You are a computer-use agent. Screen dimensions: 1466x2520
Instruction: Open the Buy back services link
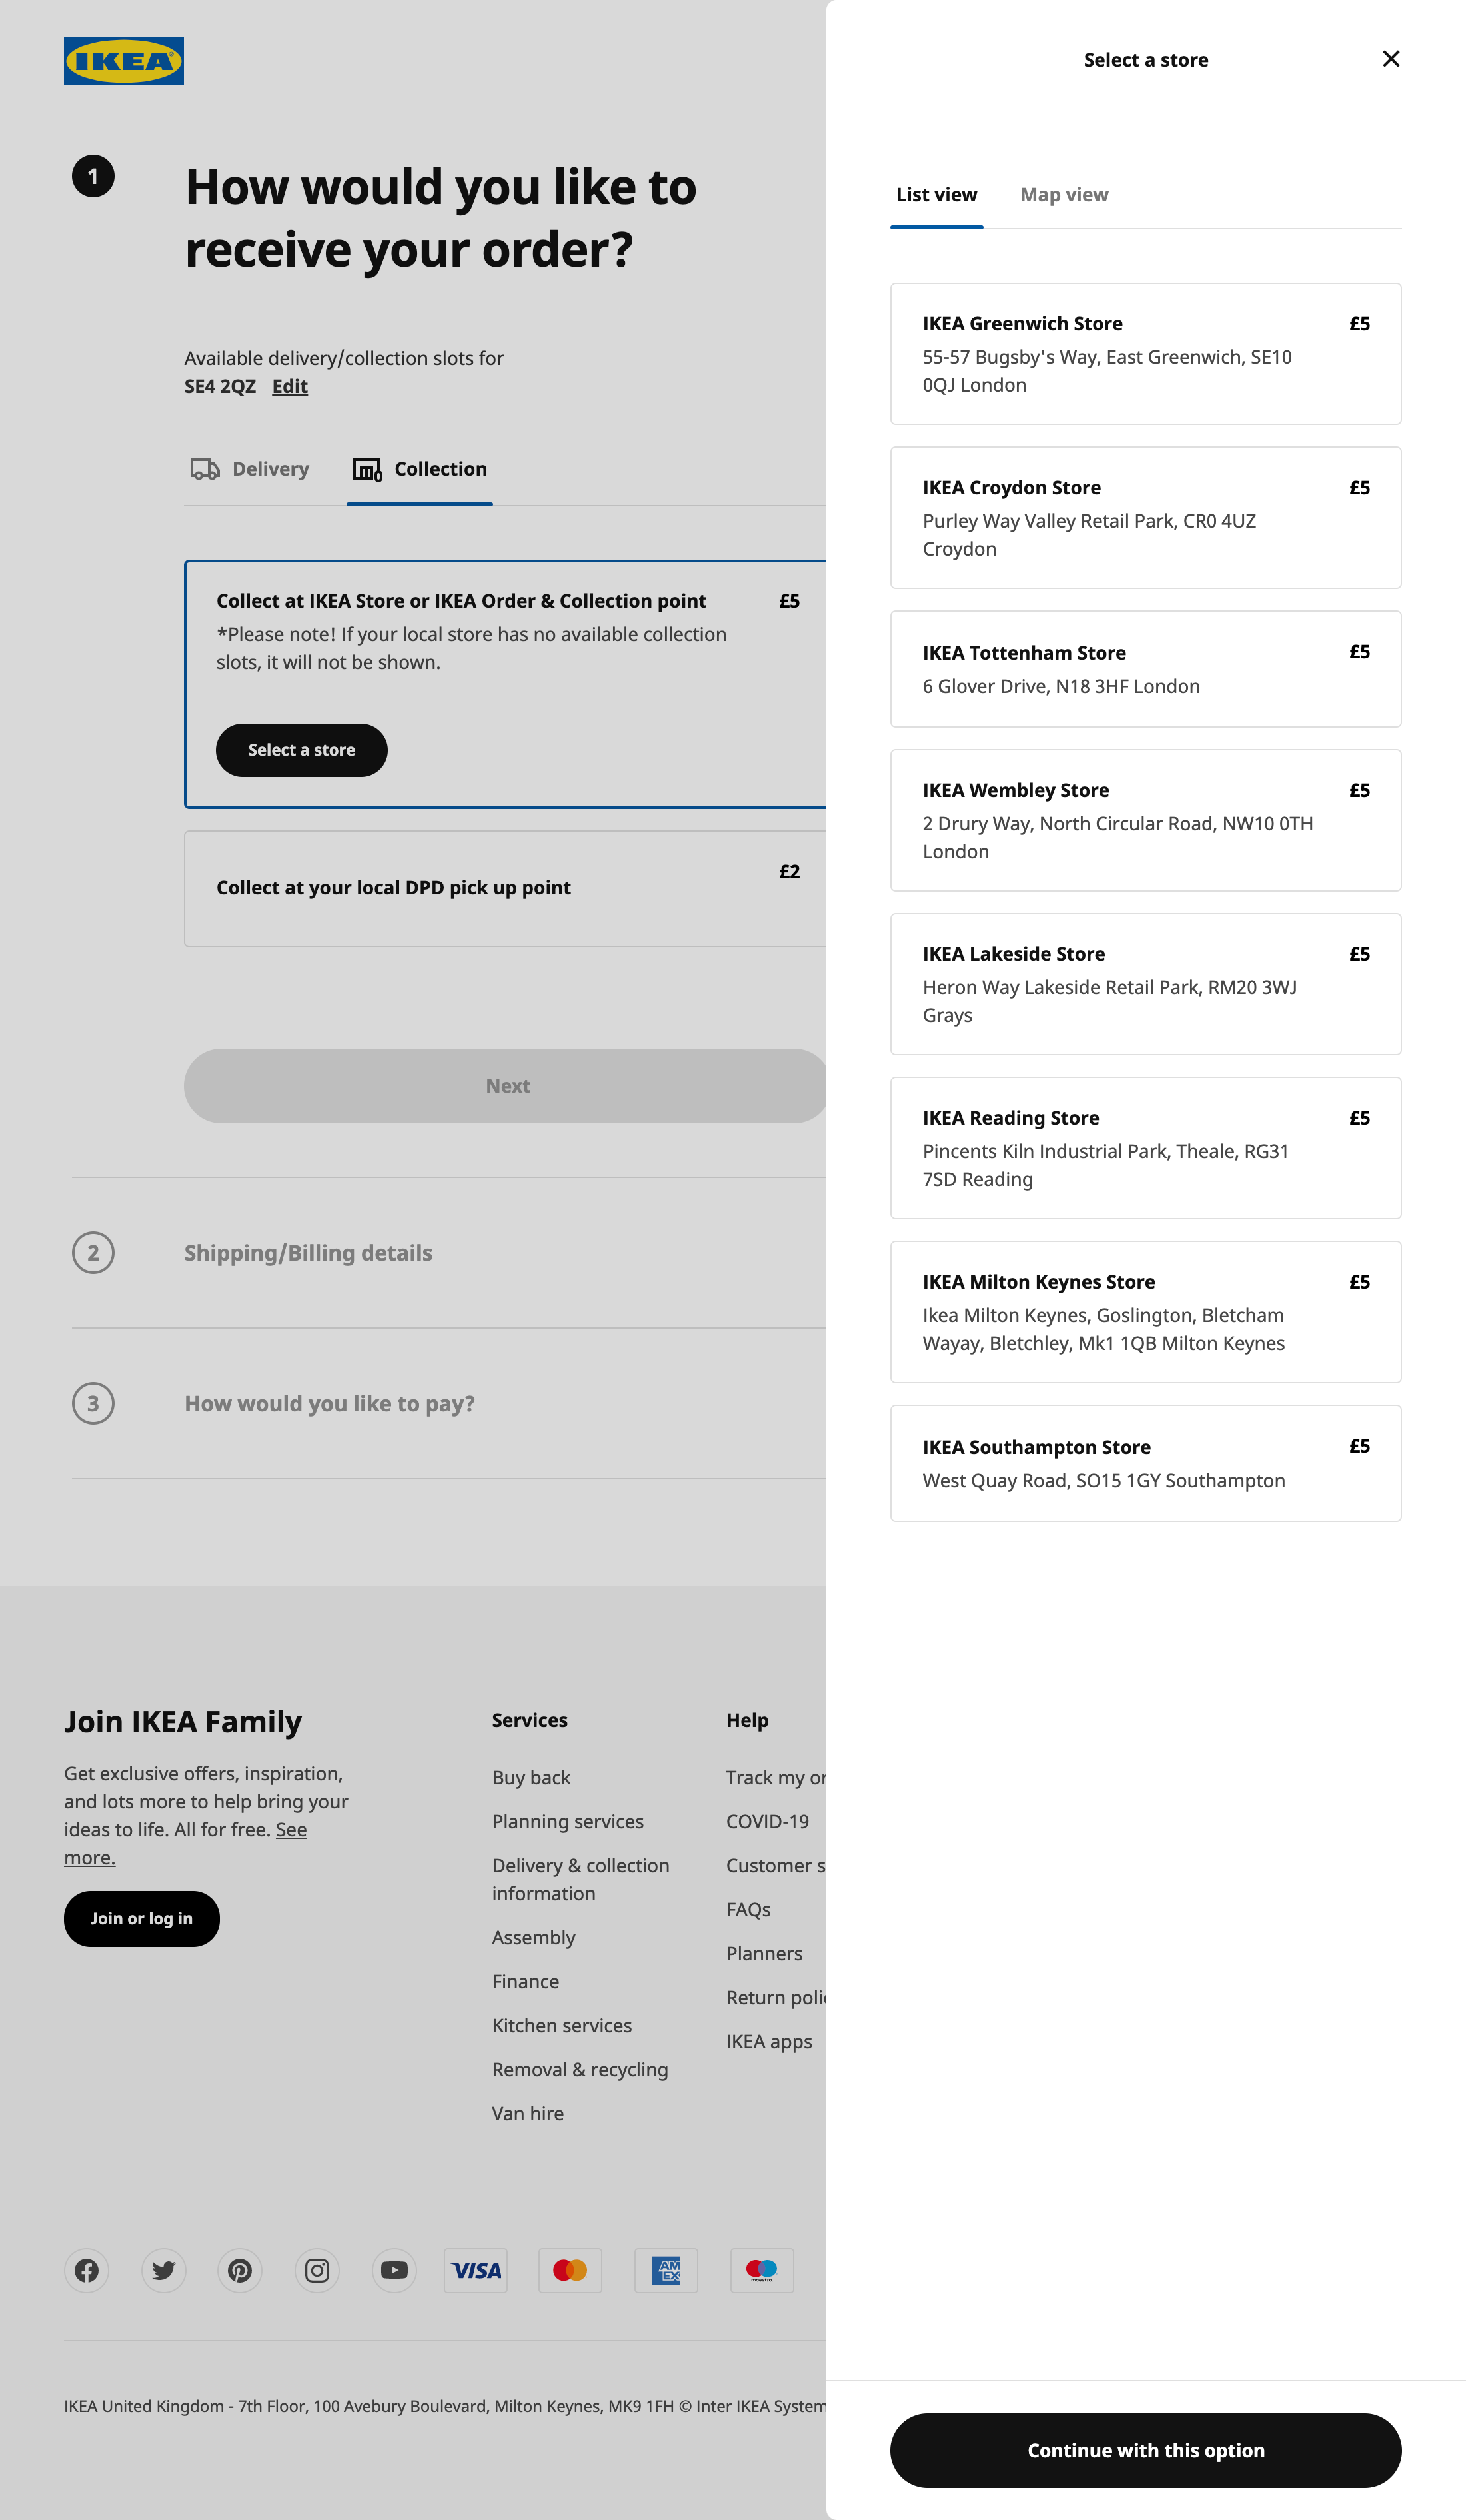(x=531, y=1777)
